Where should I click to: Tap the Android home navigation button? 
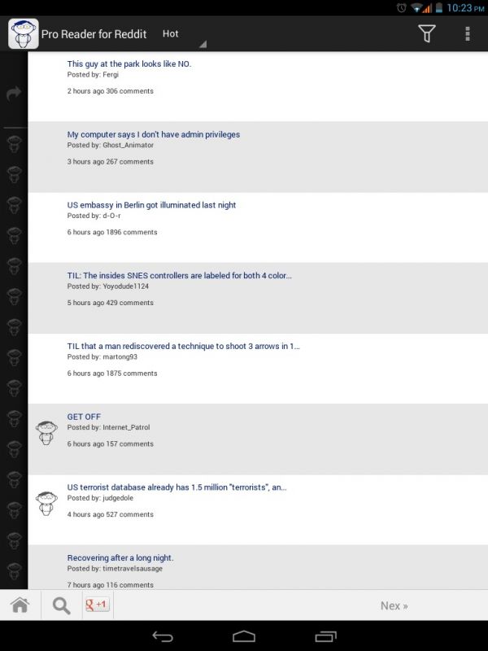[x=244, y=636]
